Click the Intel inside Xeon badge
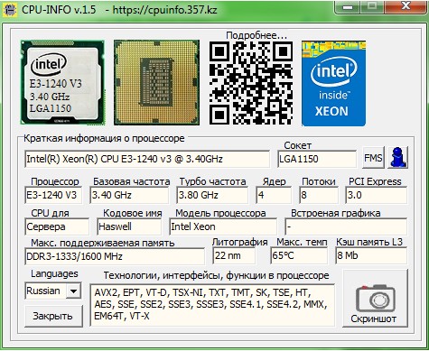The image size is (429, 351). pos(333,83)
